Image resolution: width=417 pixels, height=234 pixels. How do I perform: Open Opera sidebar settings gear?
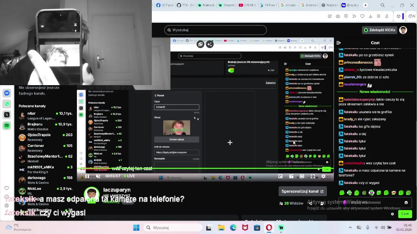(7, 205)
